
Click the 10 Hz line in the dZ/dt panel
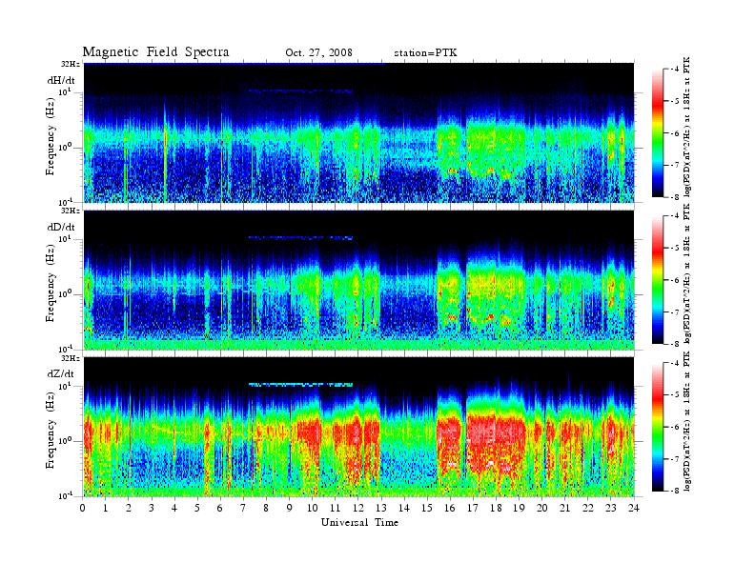pyautogui.click(x=300, y=384)
